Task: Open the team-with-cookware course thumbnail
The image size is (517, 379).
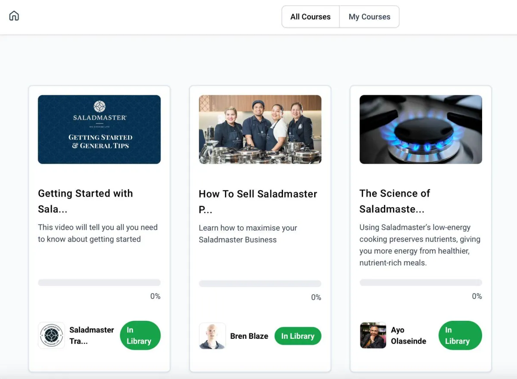Action: [260, 129]
